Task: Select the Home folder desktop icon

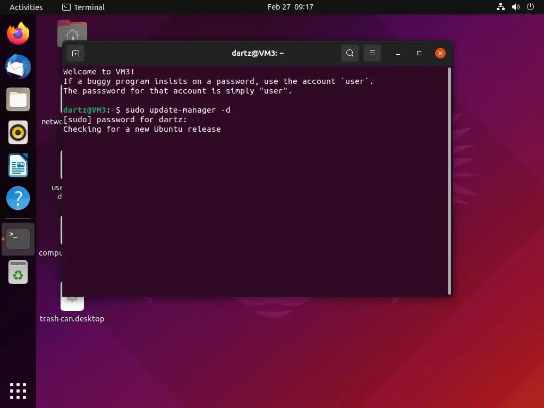Action: coord(72,32)
